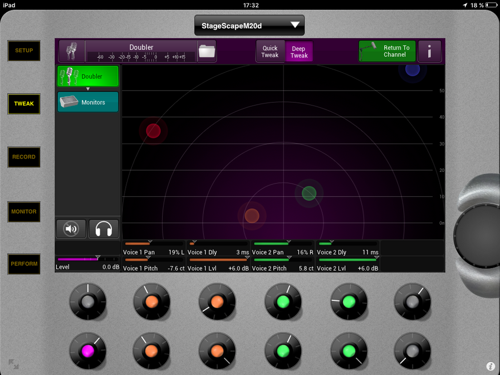Image resolution: width=500 pixels, height=375 pixels.
Task: Select the red voice dot in the field
Action: coord(153,131)
